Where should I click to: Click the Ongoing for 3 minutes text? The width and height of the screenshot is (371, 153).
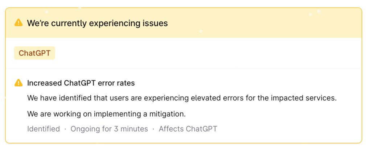(x=109, y=129)
